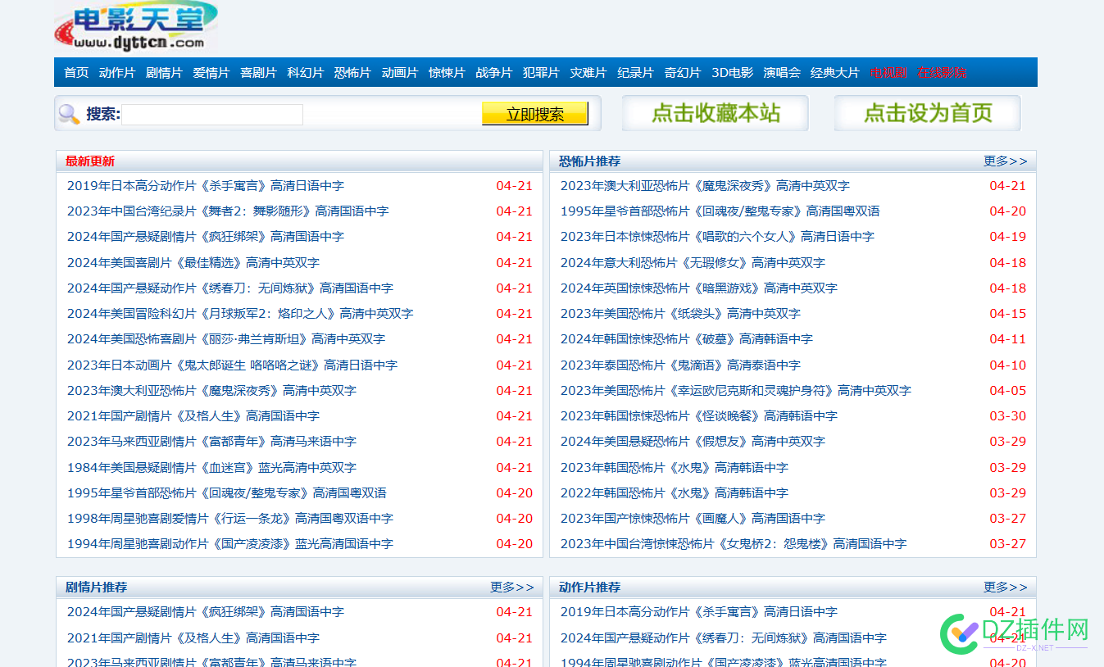Click the yellow 立即搜索 button
Image resolution: width=1104 pixels, height=667 pixels.
point(535,114)
